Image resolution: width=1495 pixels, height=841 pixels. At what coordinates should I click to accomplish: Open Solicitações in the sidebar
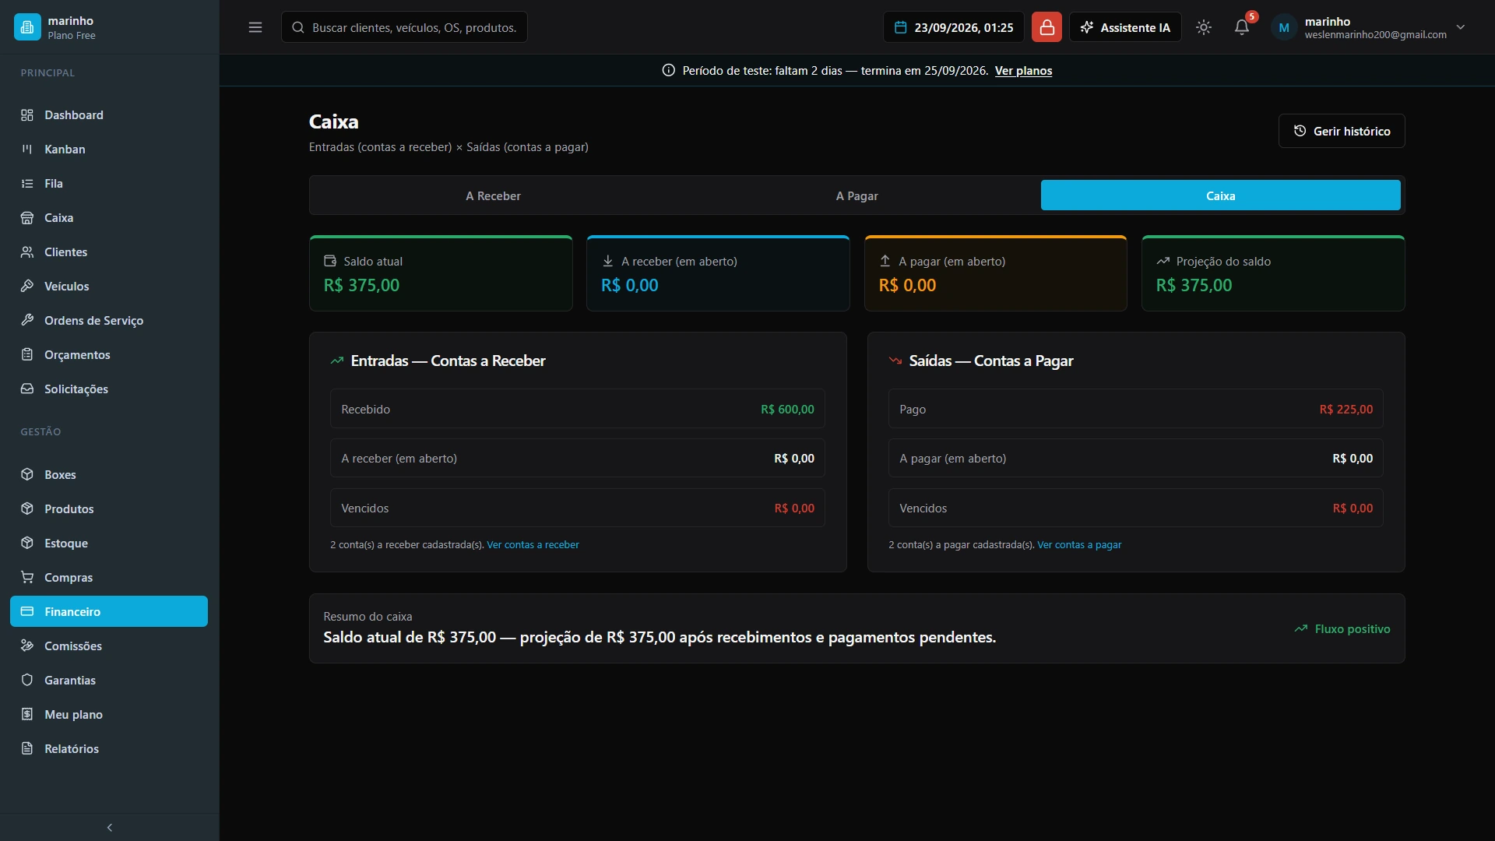pos(109,389)
